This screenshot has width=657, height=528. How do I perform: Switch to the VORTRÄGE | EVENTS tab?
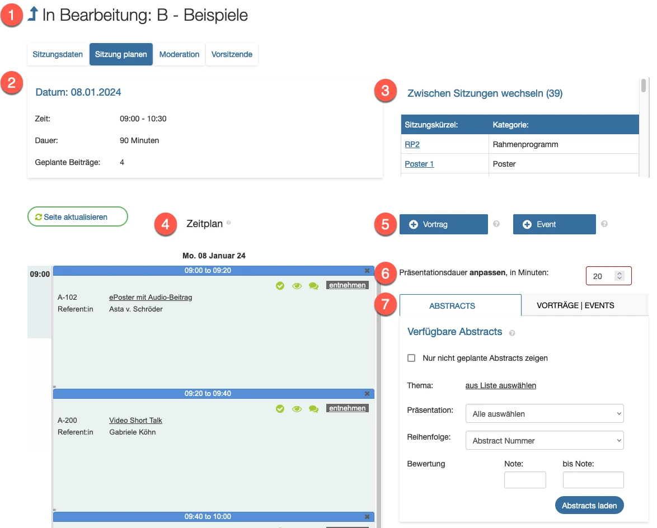pyautogui.click(x=575, y=305)
